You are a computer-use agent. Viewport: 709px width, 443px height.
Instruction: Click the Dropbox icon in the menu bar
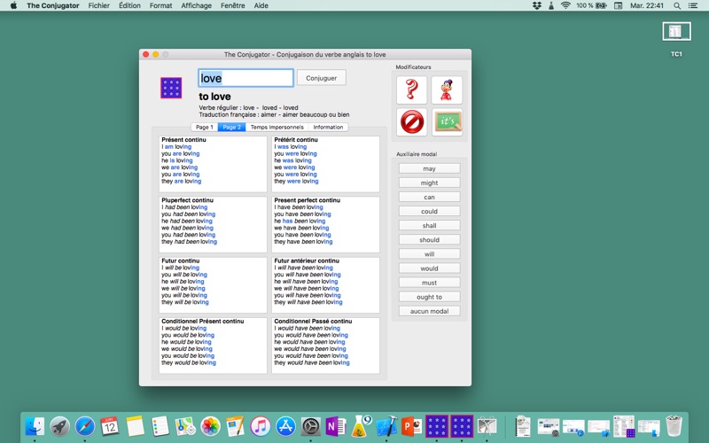click(x=537, y=5)
